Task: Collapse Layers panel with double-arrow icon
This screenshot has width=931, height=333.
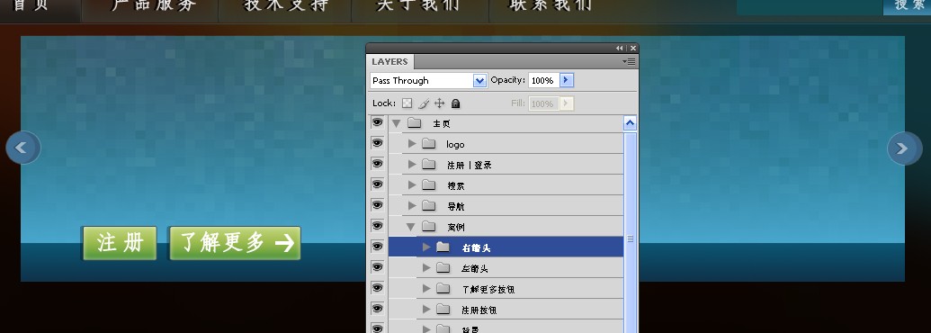Action: pos(619,48)
